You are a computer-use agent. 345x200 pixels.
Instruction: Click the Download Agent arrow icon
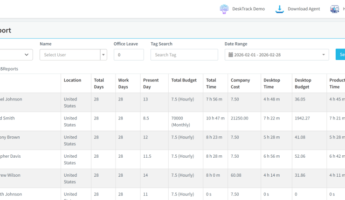(x=280, y=9)
